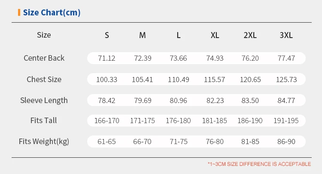This screenshot has width=322, height=174.
Task: Select the M size column header
Action: point(143,35)
